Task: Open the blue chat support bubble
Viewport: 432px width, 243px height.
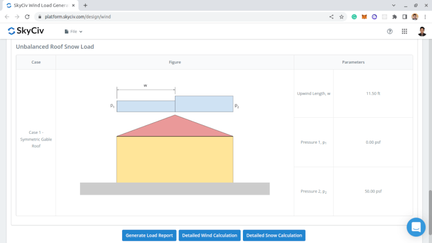Action: pyautogui.click(x=416, y=227)
